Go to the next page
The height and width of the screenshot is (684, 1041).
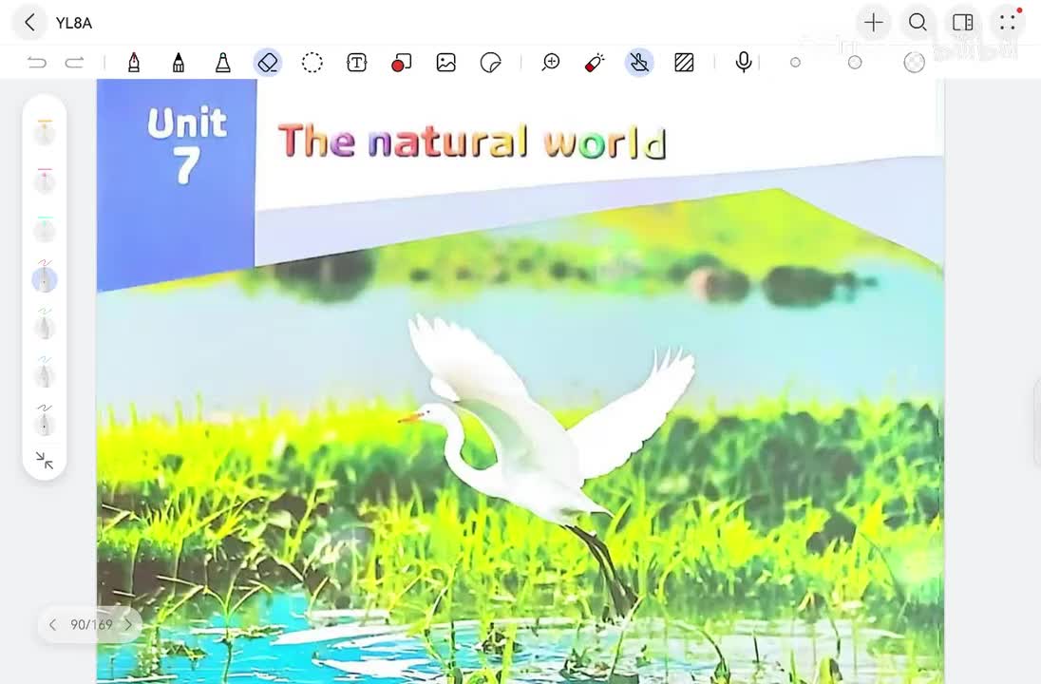[x=128, y=624]
